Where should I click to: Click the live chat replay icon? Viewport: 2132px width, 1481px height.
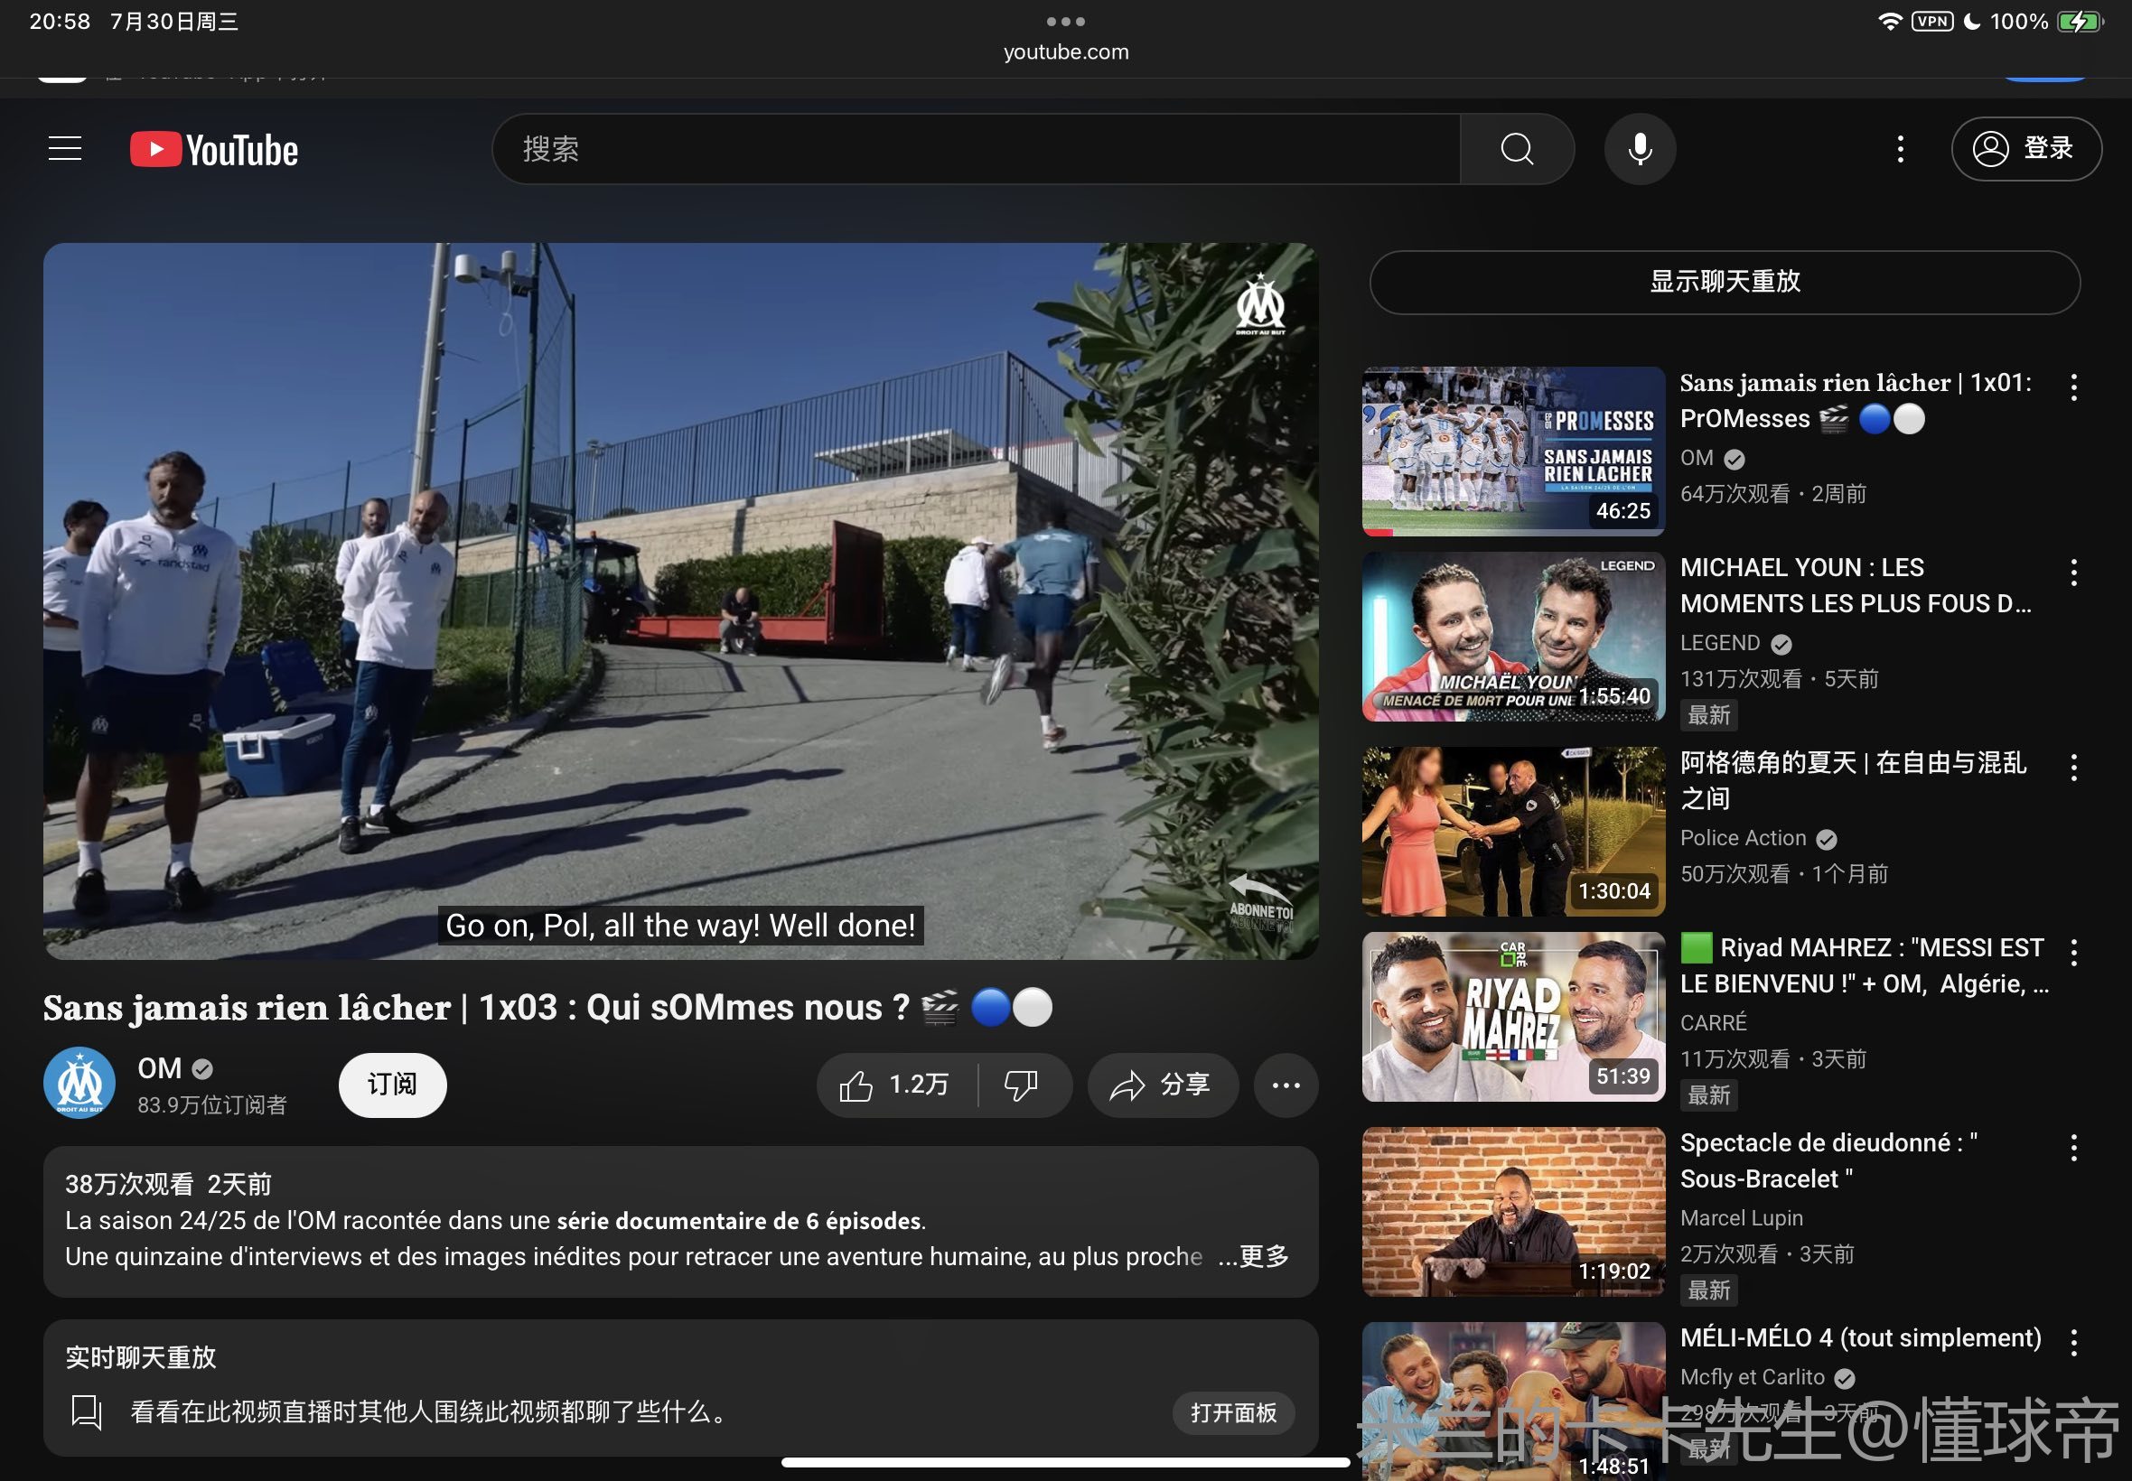point(87,1412)
